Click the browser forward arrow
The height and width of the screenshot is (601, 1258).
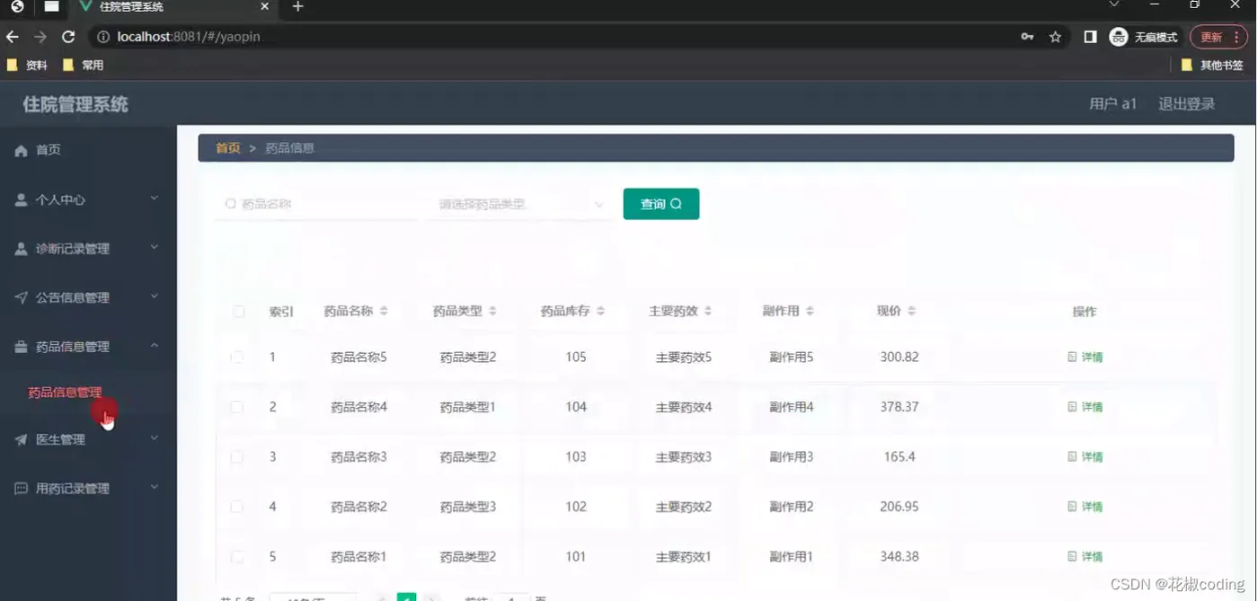coord(40,37)
